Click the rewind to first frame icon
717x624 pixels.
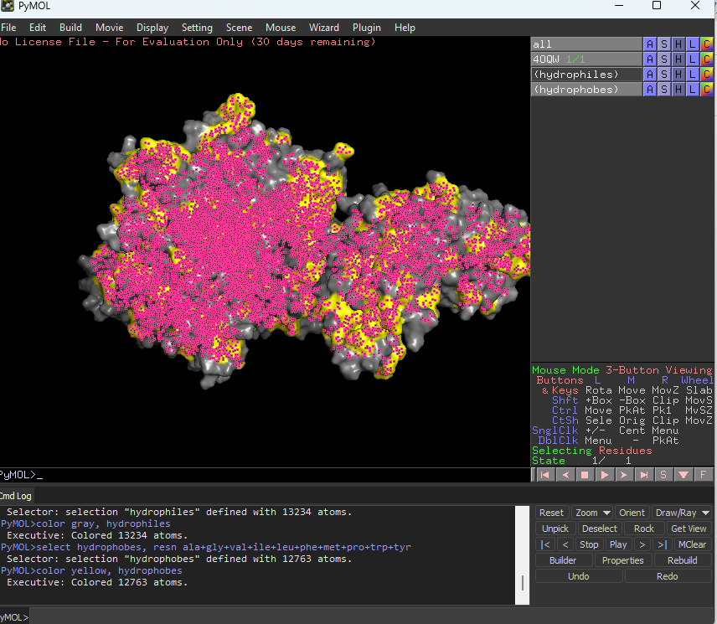pyautogui.click(x=544, y=475)
